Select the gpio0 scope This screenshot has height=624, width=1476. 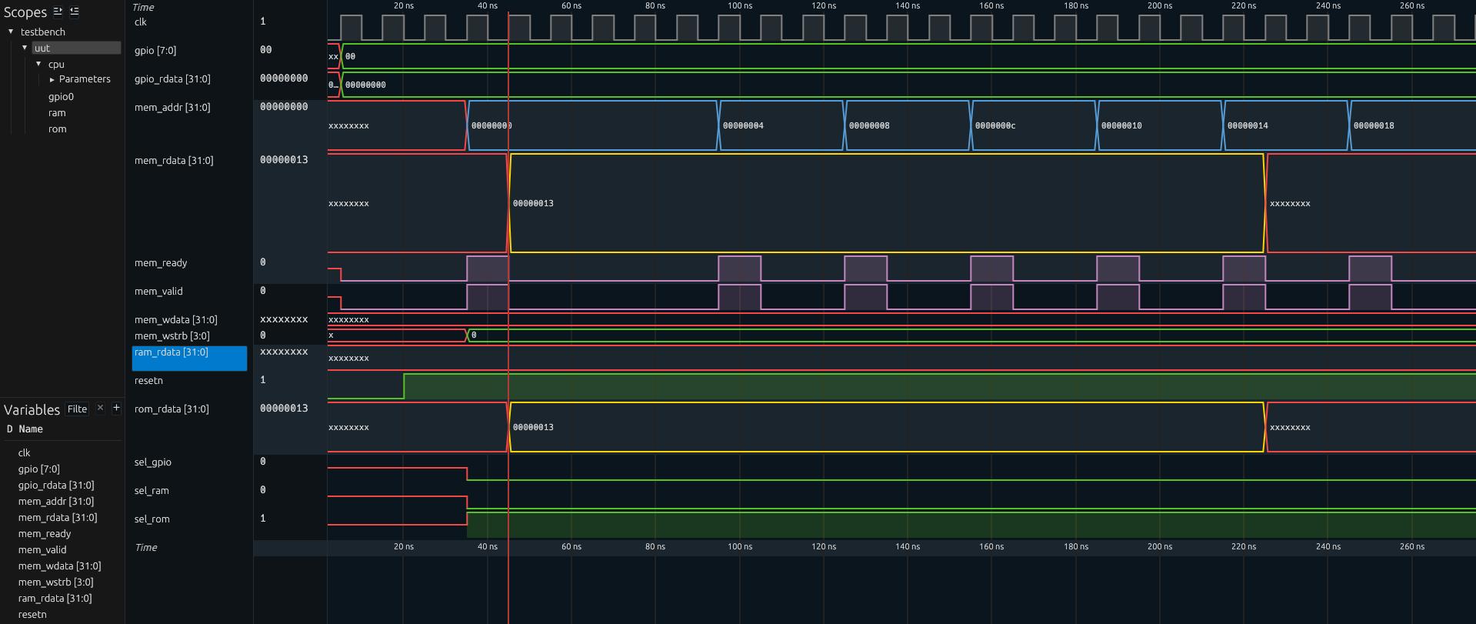point(61,97)
